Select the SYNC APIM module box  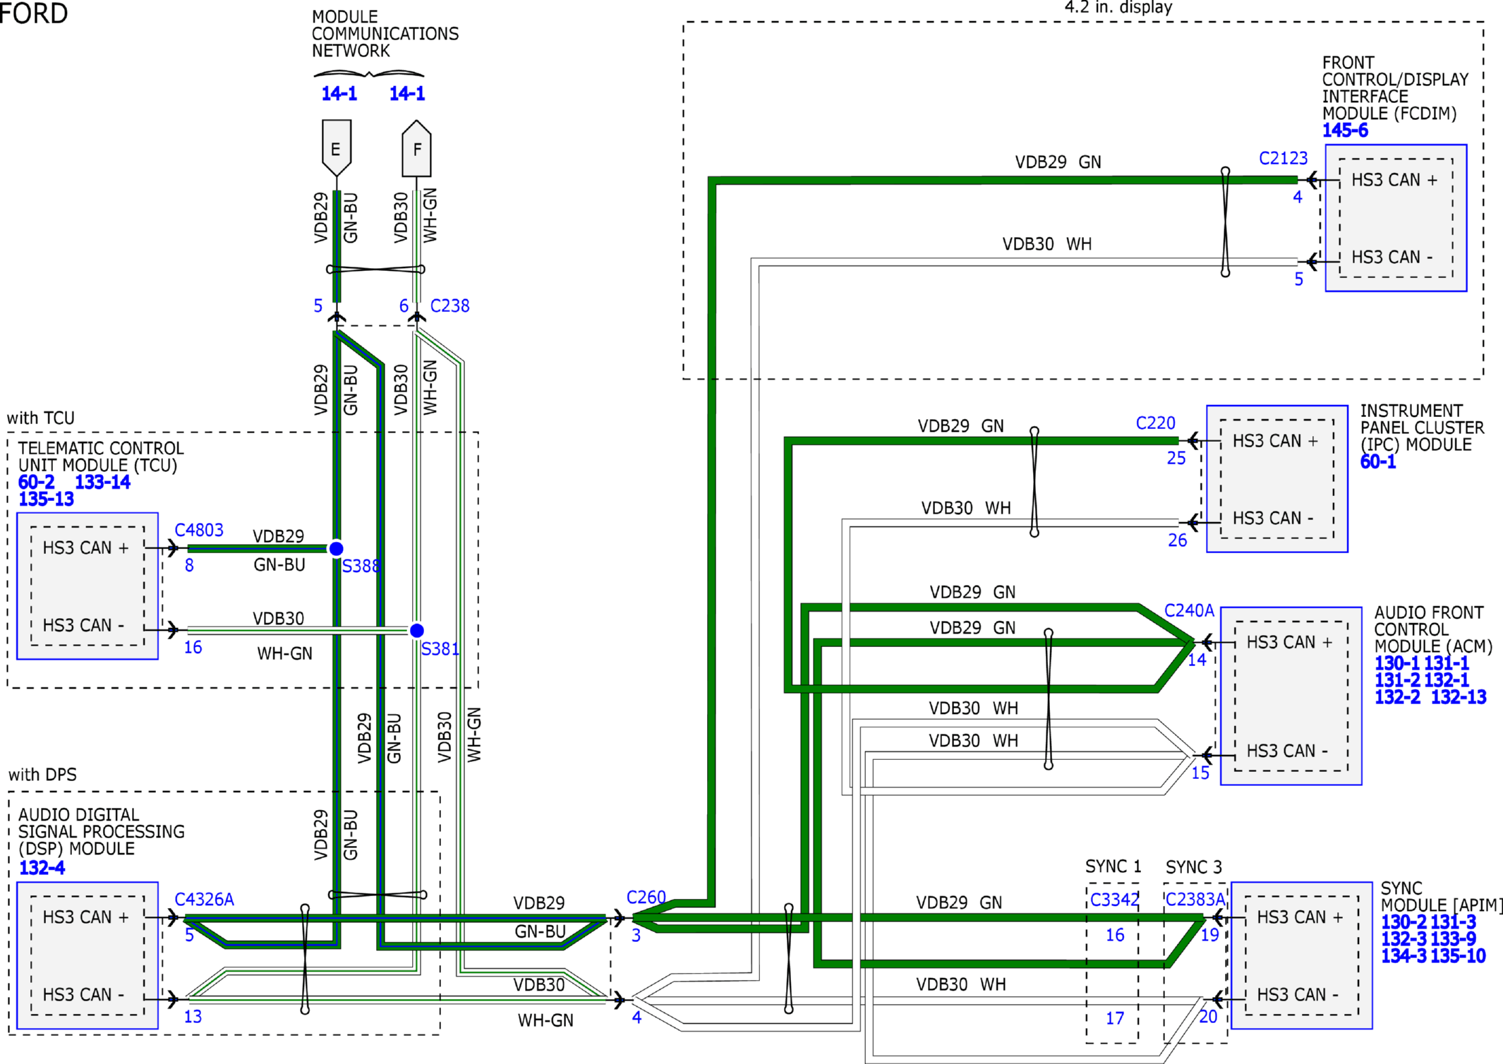pyautogui.click(x=1301, y=955)
